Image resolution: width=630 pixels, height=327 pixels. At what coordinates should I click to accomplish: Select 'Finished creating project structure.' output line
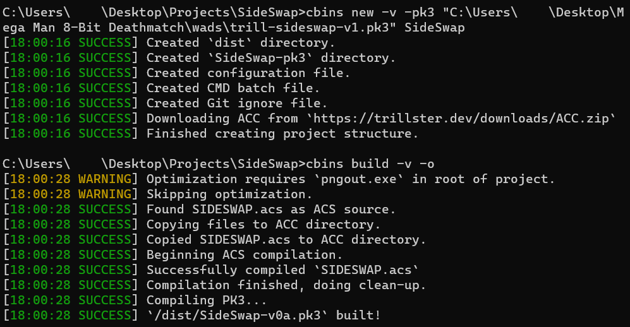282,134
